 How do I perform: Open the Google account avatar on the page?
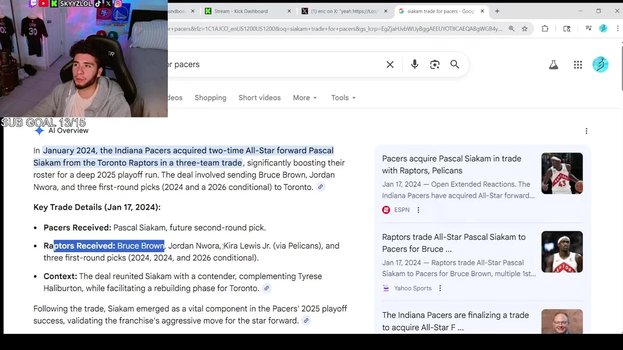tap(600, 64)
